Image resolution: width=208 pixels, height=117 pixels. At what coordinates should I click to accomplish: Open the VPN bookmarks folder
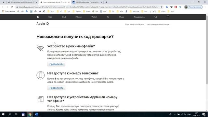point(120,11)
